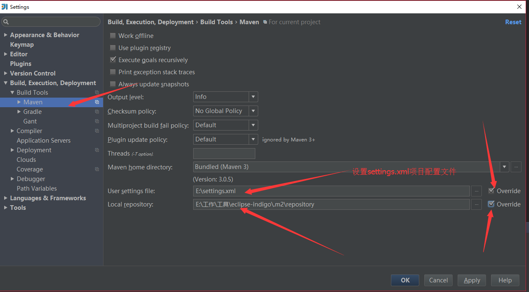The height and width of the screenshot is (292, 529).
Task: Click the Apply button
Action: [472, 280]
